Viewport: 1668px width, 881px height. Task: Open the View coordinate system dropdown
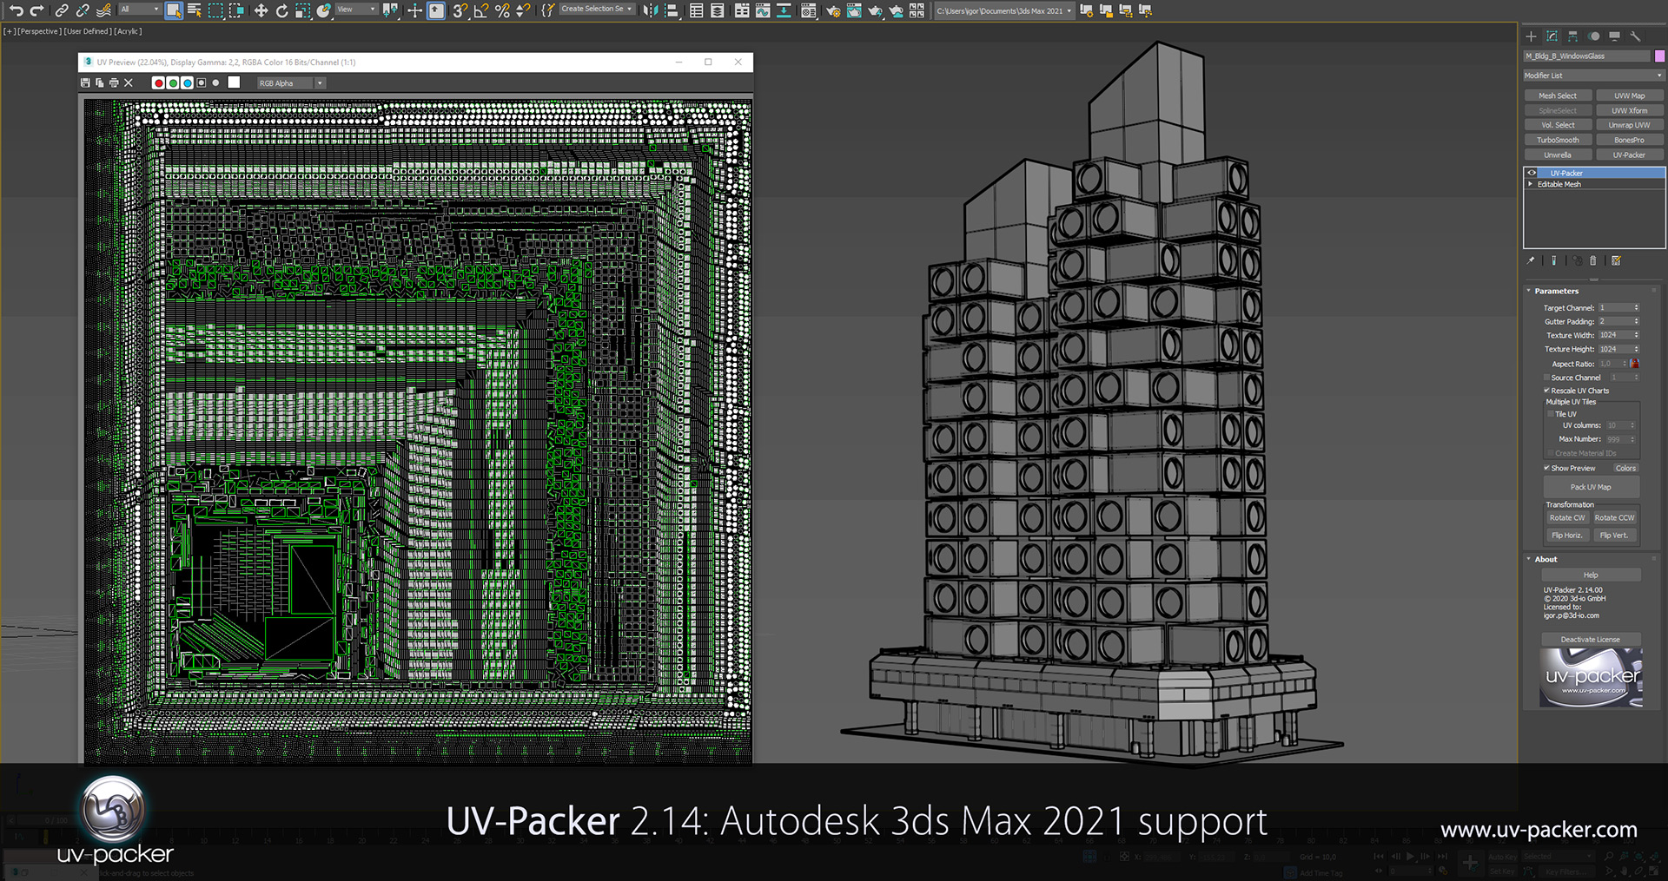(x=356, y=10)
